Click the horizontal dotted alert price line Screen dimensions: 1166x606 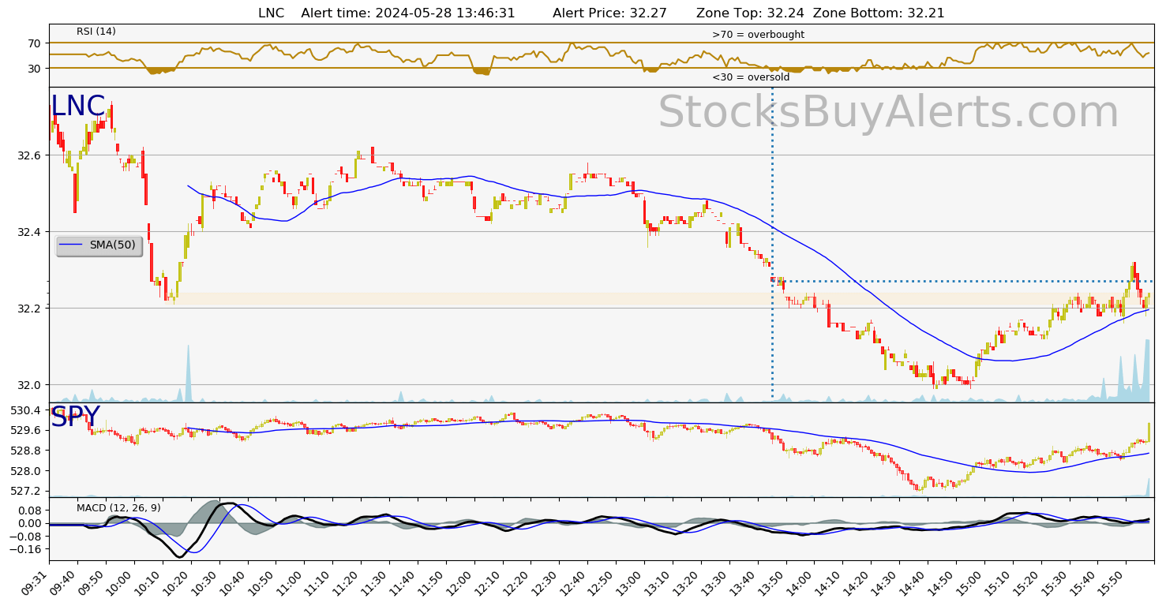tap(963, 281)
